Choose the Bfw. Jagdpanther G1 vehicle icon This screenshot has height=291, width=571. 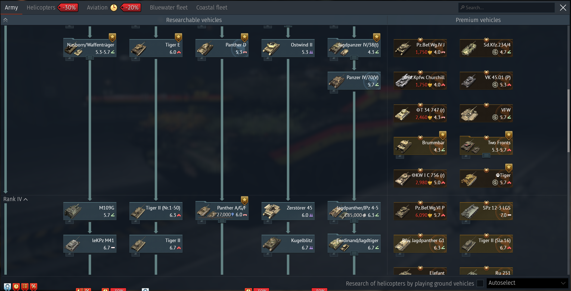403,245
